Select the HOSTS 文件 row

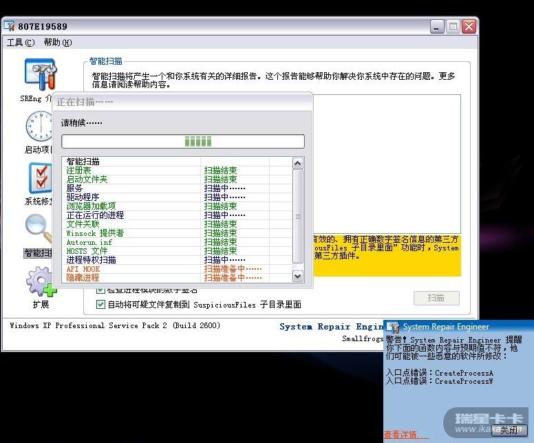point(177,251)
